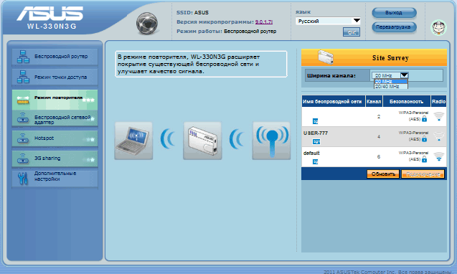Choose the 20/40 MHz option
The image size is (457, 274).
pos(391,87)
